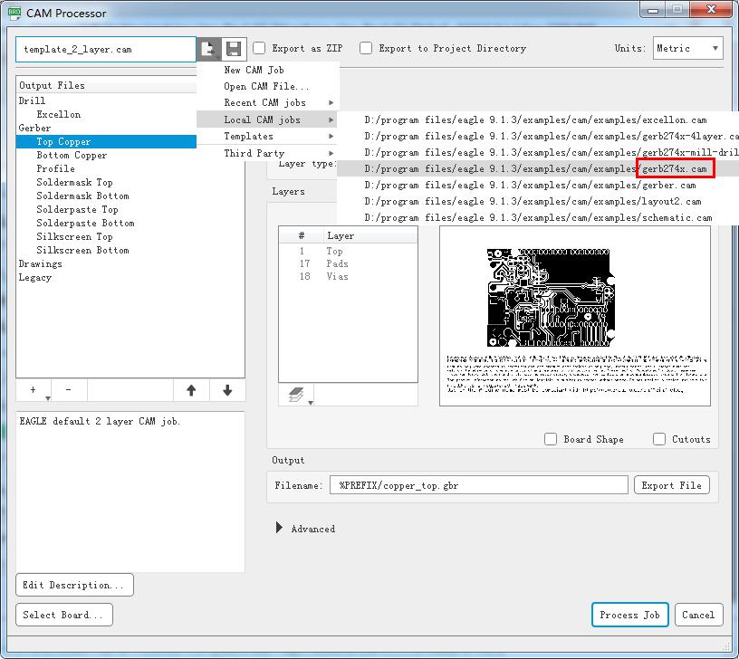Viewport: 739px width, 659px height.
Task: Click the Cancel button
Action: 698,615
